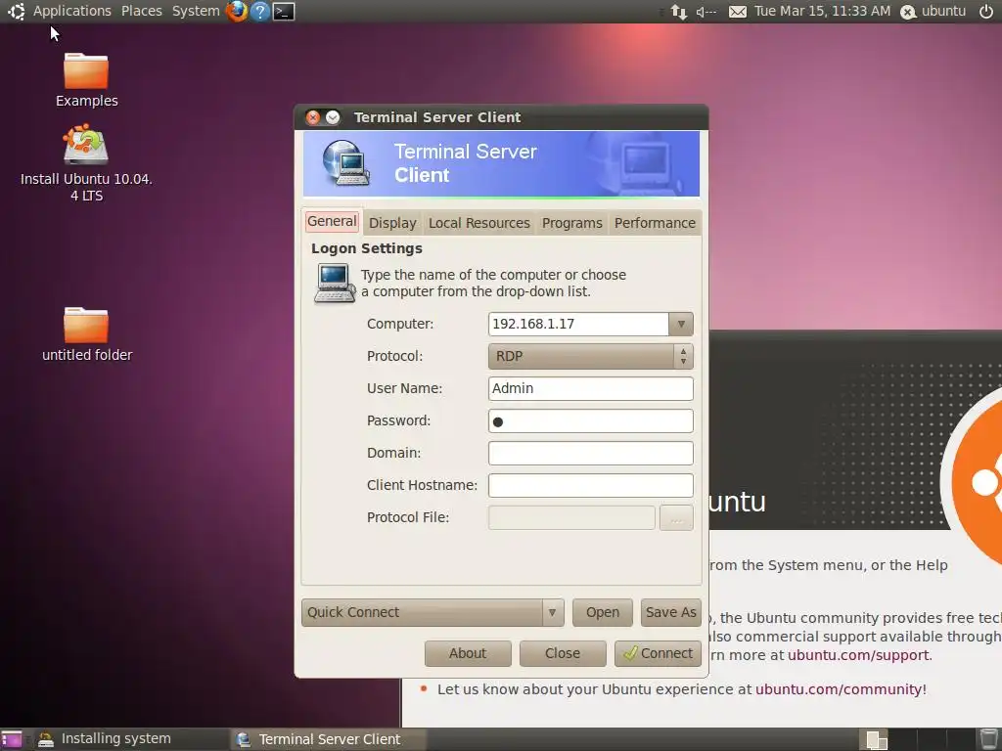Open the Quick Connect drop-down

pos(433,612)
